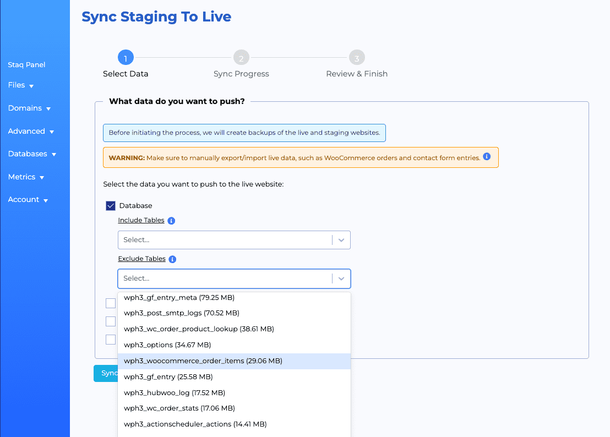This screenshot has width=610, height=437.
Task: Select wph3_woocommerce_order_items from the list
Action: click(203, 361)
